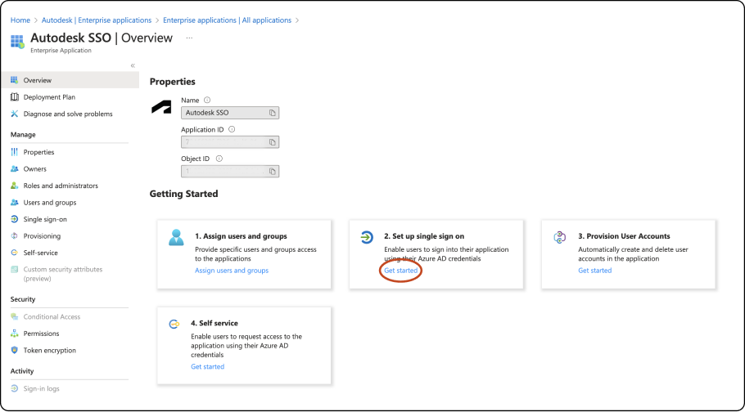Open the ellipsis more options menu

pyautogui.click(x=189, y=38)
